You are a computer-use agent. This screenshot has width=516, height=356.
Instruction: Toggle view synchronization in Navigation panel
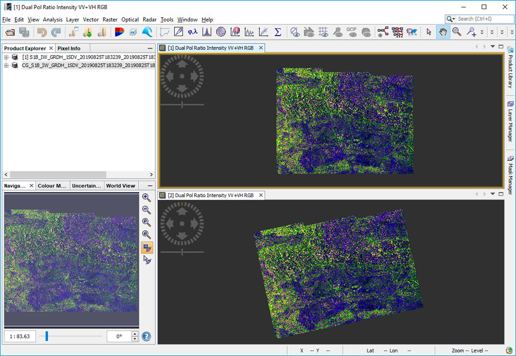(x=147, y=248)
